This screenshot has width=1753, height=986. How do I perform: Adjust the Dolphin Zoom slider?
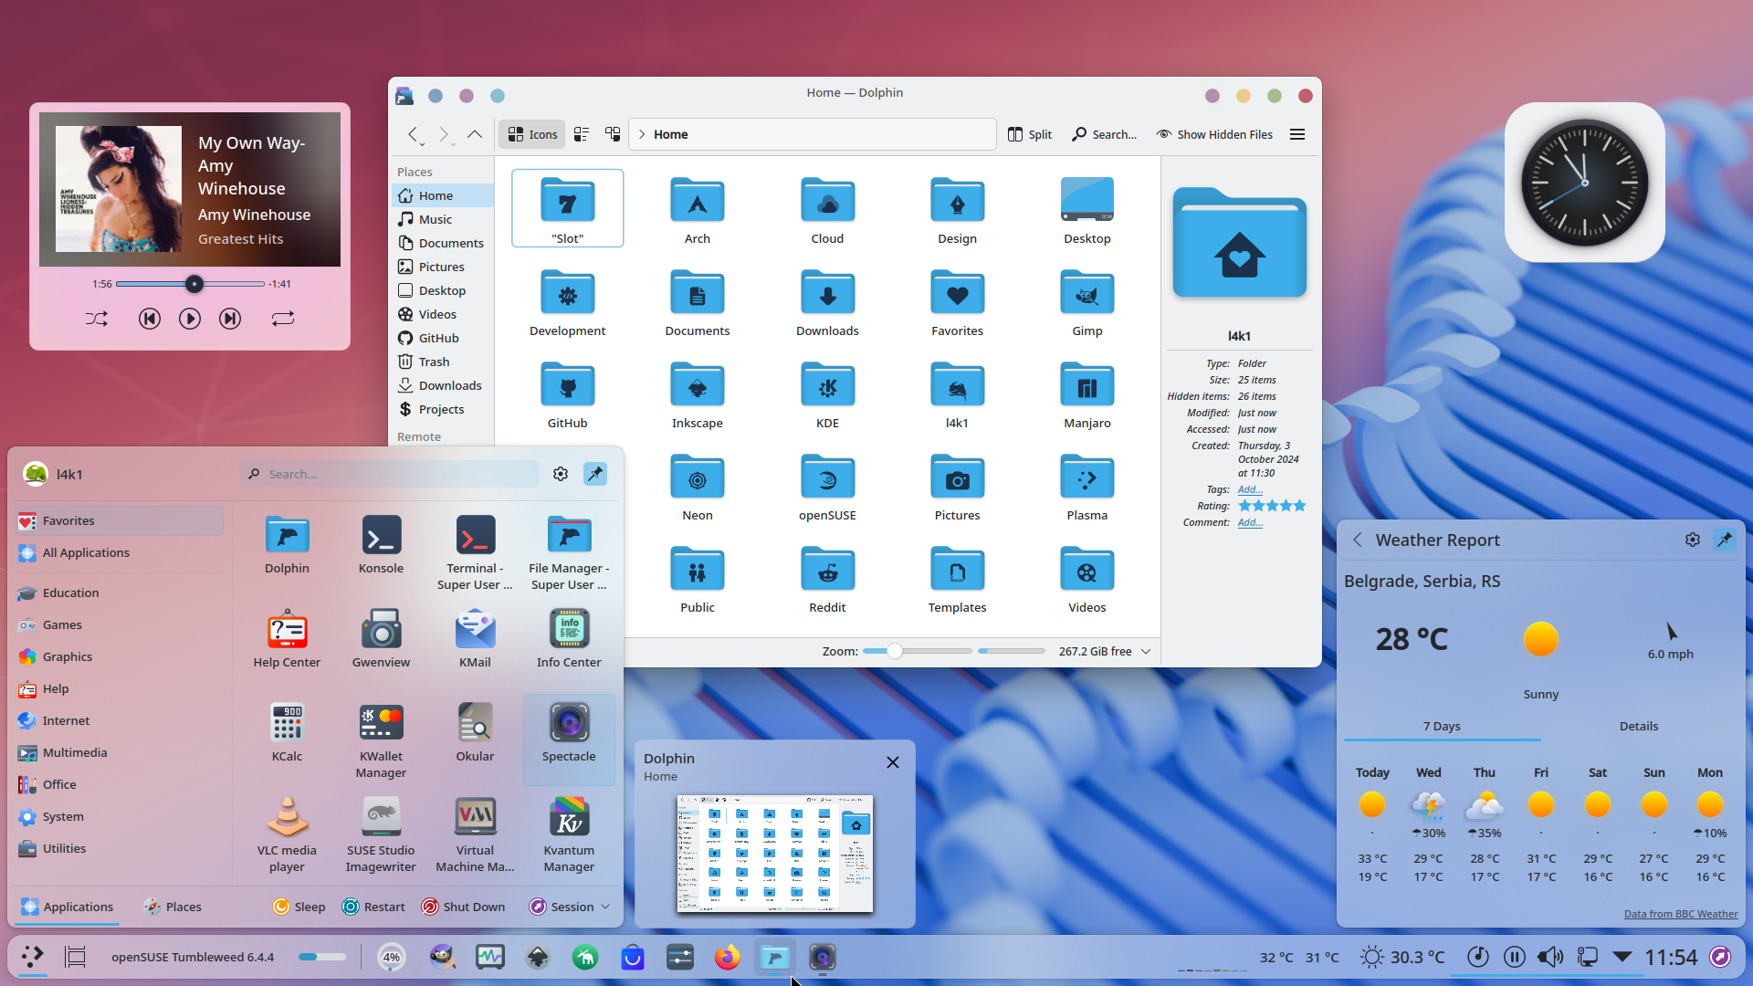click(x=917, y=651)
